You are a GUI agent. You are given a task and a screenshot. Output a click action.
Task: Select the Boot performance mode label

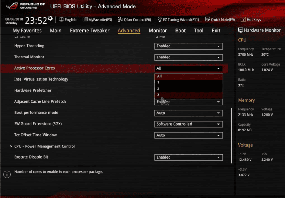pyautogui.click(x=36, y=113)
